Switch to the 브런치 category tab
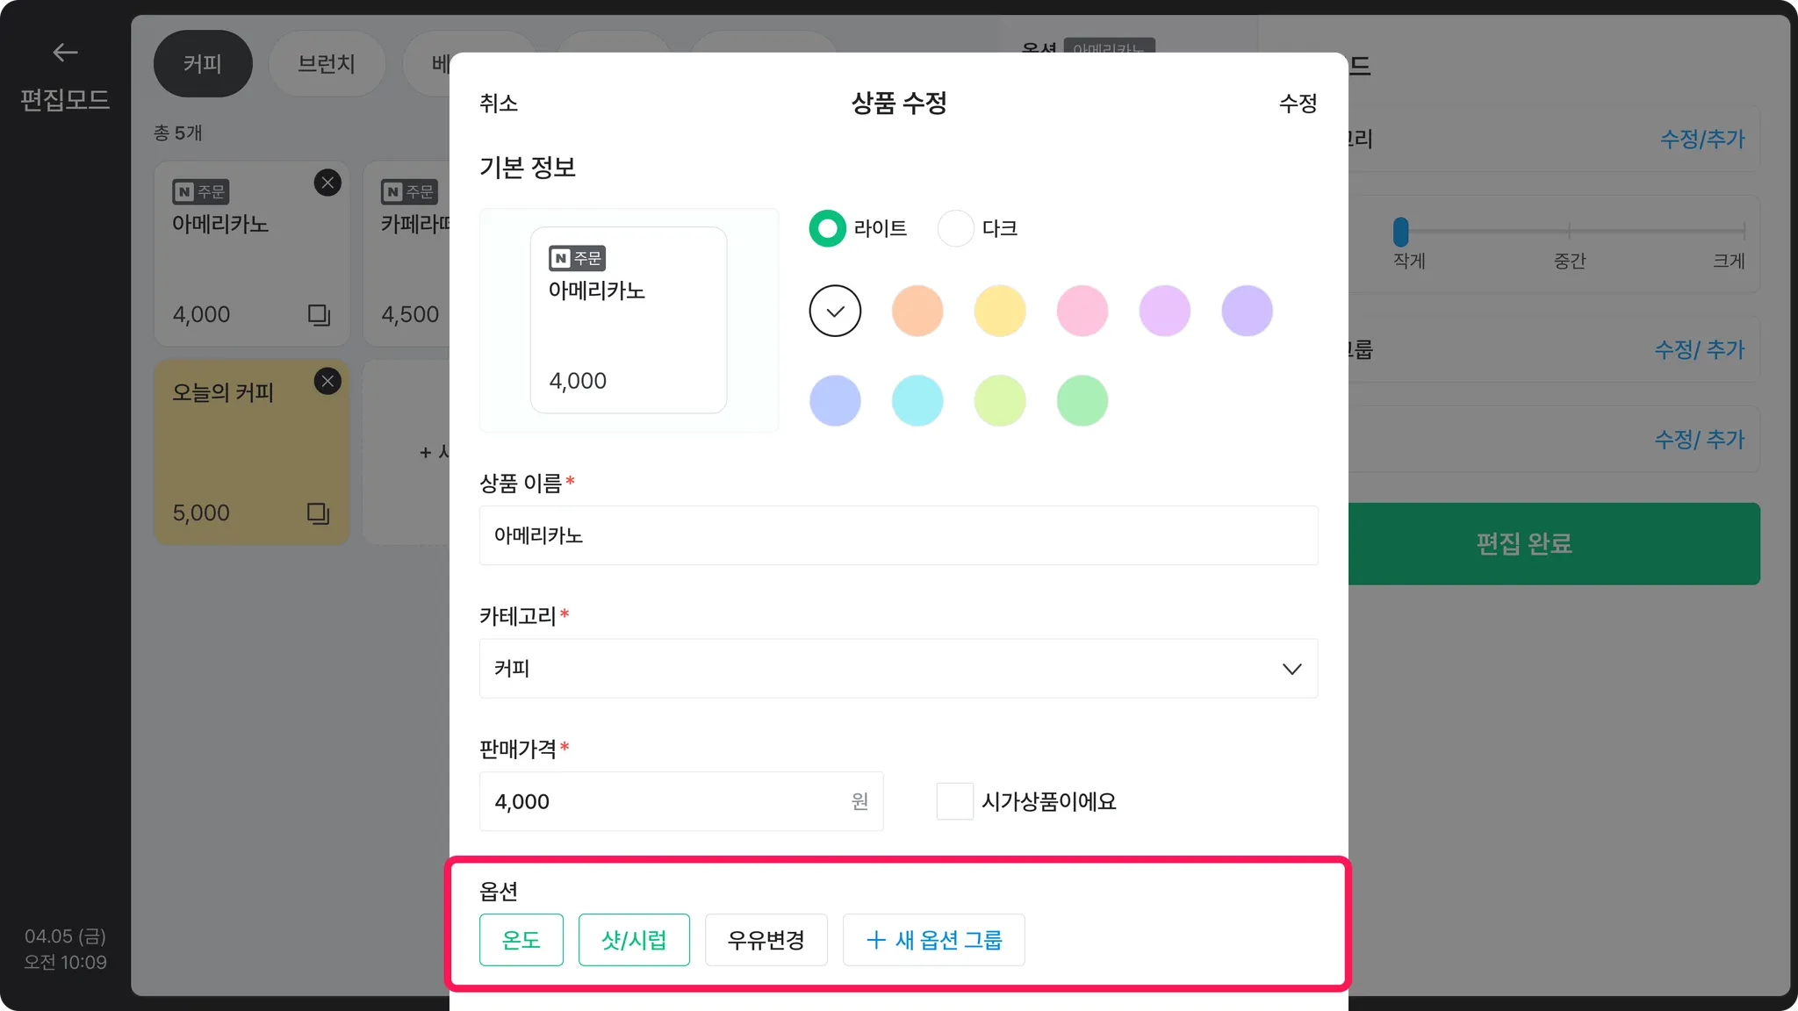The height and width of the screenshot is (1011, 1798). tap(326, 64)
